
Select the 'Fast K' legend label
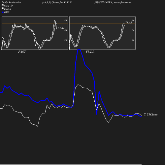coord(8,9)
